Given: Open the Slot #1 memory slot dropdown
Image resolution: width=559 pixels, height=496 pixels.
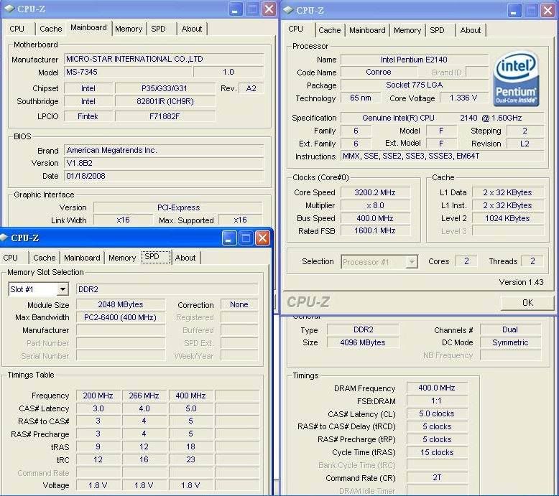Looking at the screenshot, I should click(63, 289).
